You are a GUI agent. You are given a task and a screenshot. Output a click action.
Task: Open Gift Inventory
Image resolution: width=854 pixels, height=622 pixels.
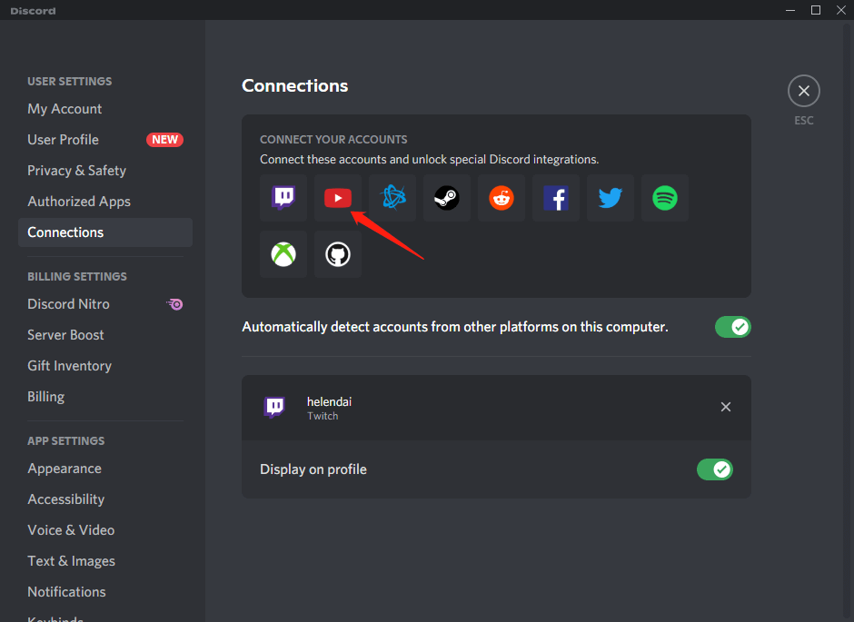(105, 366)
